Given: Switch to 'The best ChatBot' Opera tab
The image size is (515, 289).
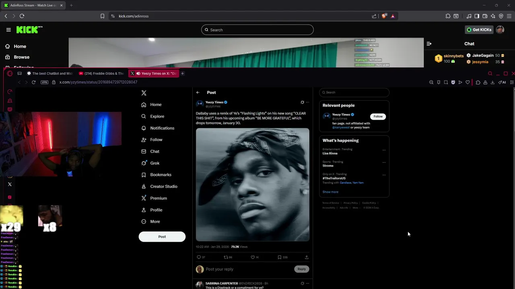Looking at the screenshot, I should (49, 73).
